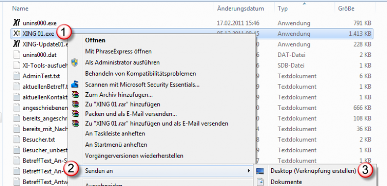Sort files by the Name column header
Viewport: 387px width, 186px height.
20,8
